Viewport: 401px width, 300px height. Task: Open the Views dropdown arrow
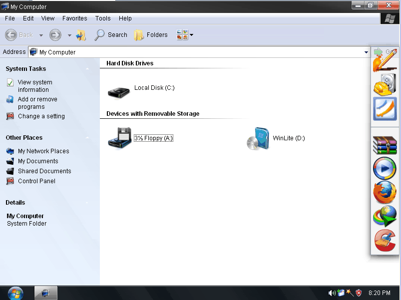tap(192, 35)
